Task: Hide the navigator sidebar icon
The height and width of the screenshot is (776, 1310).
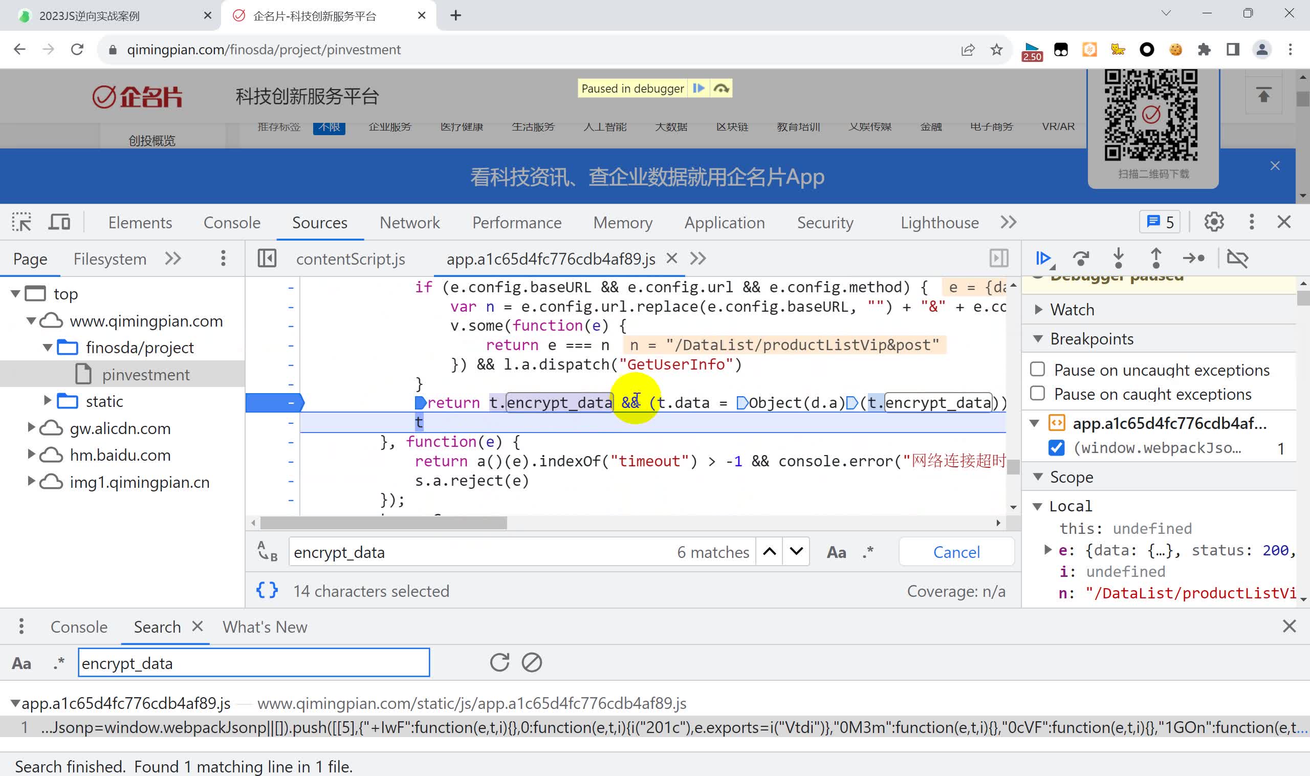Action: (x=267, y=258)
